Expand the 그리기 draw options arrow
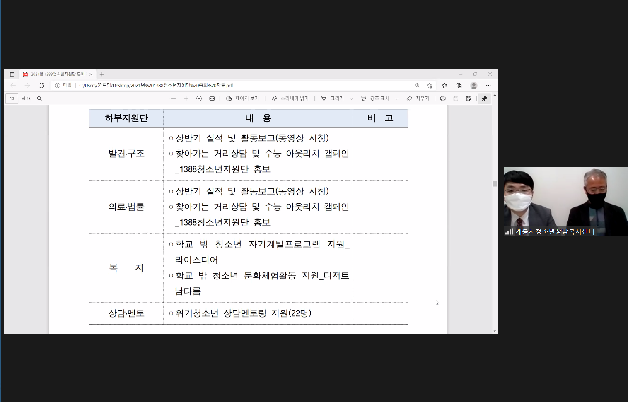Image resolution: width=628 pixels, height=402 pixels. click(x=351, y=99)
